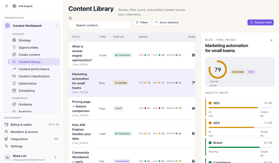The width and height of the screenshot is (279, 163).
Task: Sort by the TITLE column header
Action: click(76, 37)
